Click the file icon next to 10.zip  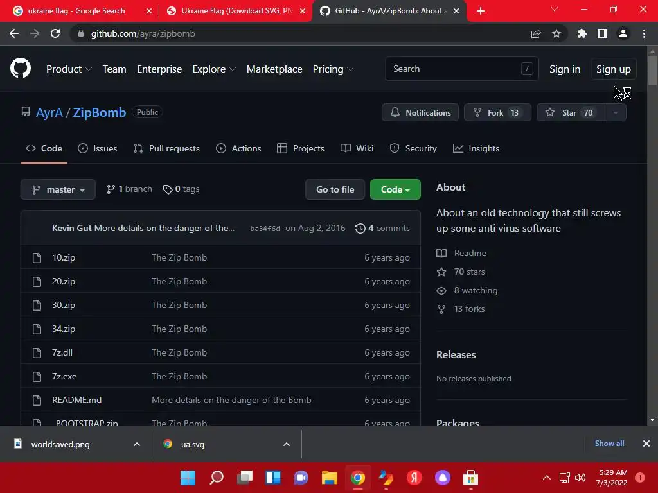37,257
